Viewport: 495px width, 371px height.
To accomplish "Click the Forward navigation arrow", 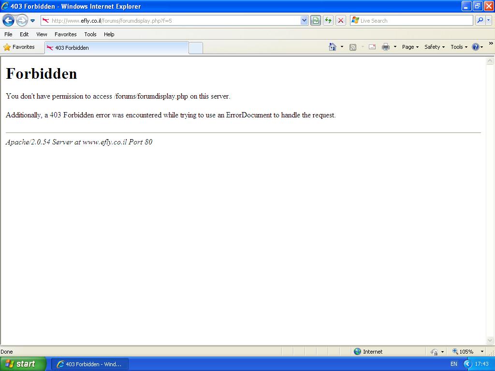I will coord(22,21).
